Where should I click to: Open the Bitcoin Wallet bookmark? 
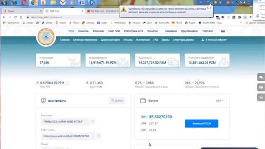210,23
